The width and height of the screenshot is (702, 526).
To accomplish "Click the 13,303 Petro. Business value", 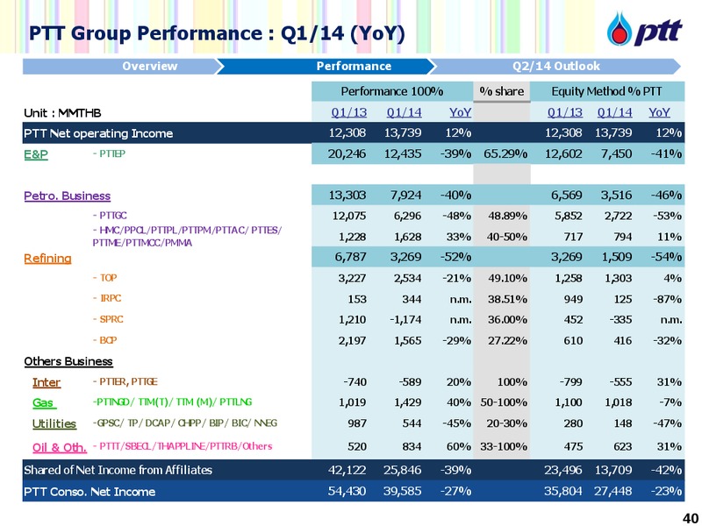I will [347, 195].
